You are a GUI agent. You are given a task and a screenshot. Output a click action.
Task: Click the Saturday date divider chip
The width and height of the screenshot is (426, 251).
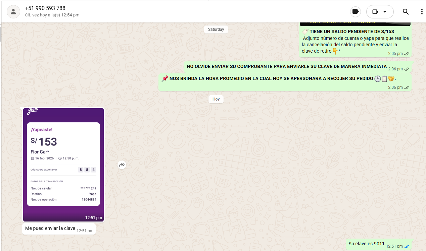click(x=216, y=29)
